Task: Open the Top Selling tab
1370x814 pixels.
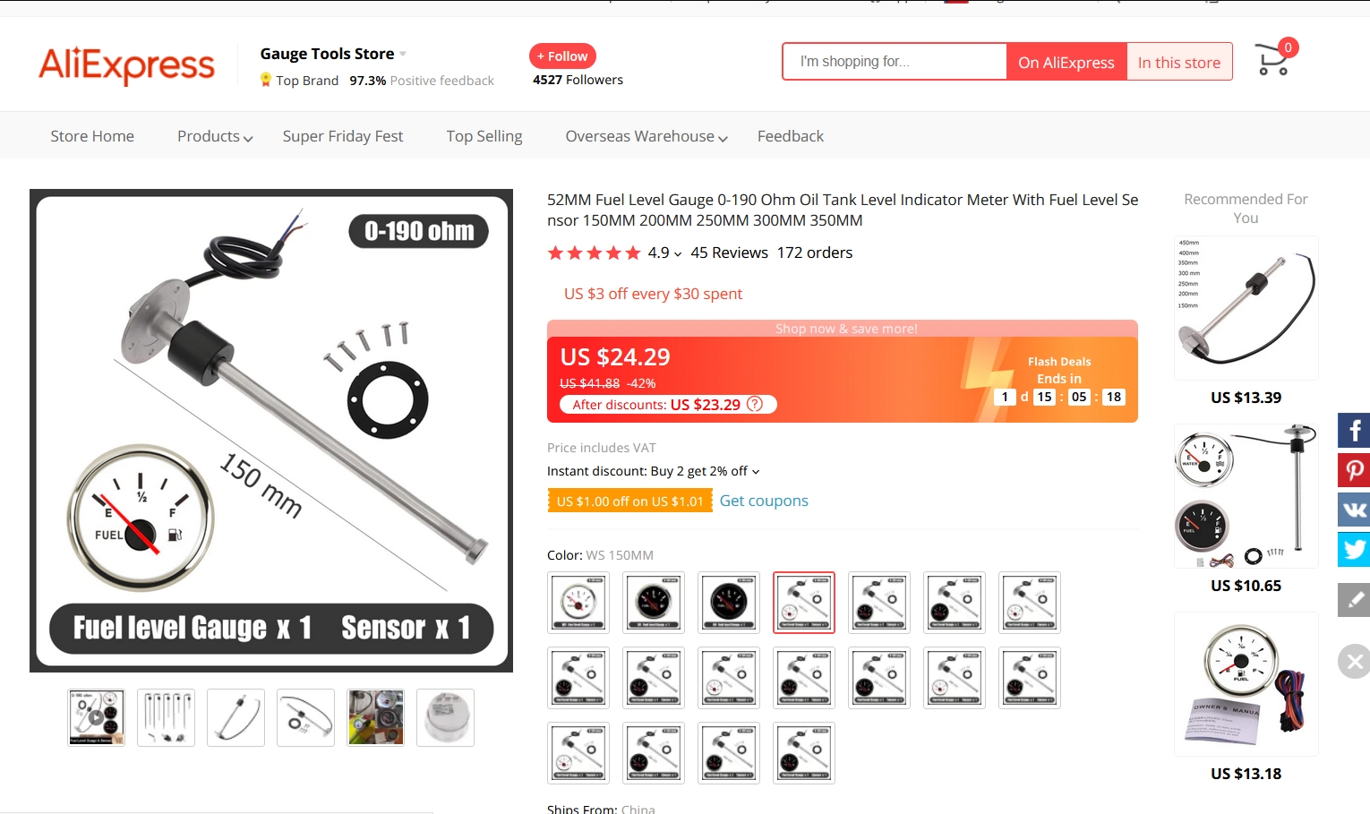Action: pyautogui.click(x=484, y=136)
